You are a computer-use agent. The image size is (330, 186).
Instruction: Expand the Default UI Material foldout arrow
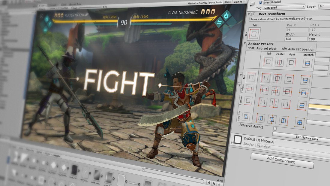click(x=232, y=142)
